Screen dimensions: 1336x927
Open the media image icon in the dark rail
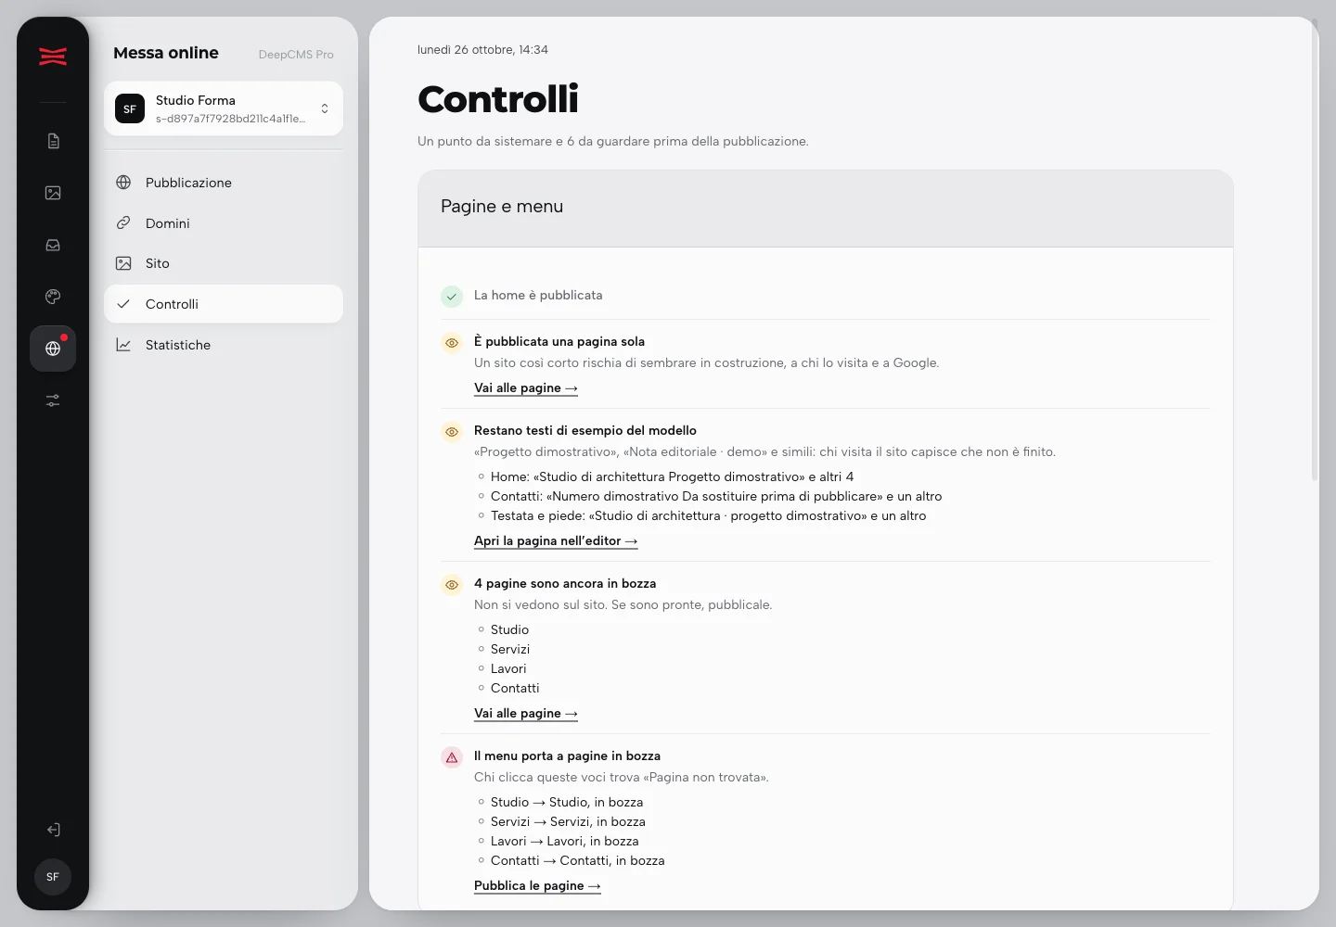click(53, 193)
